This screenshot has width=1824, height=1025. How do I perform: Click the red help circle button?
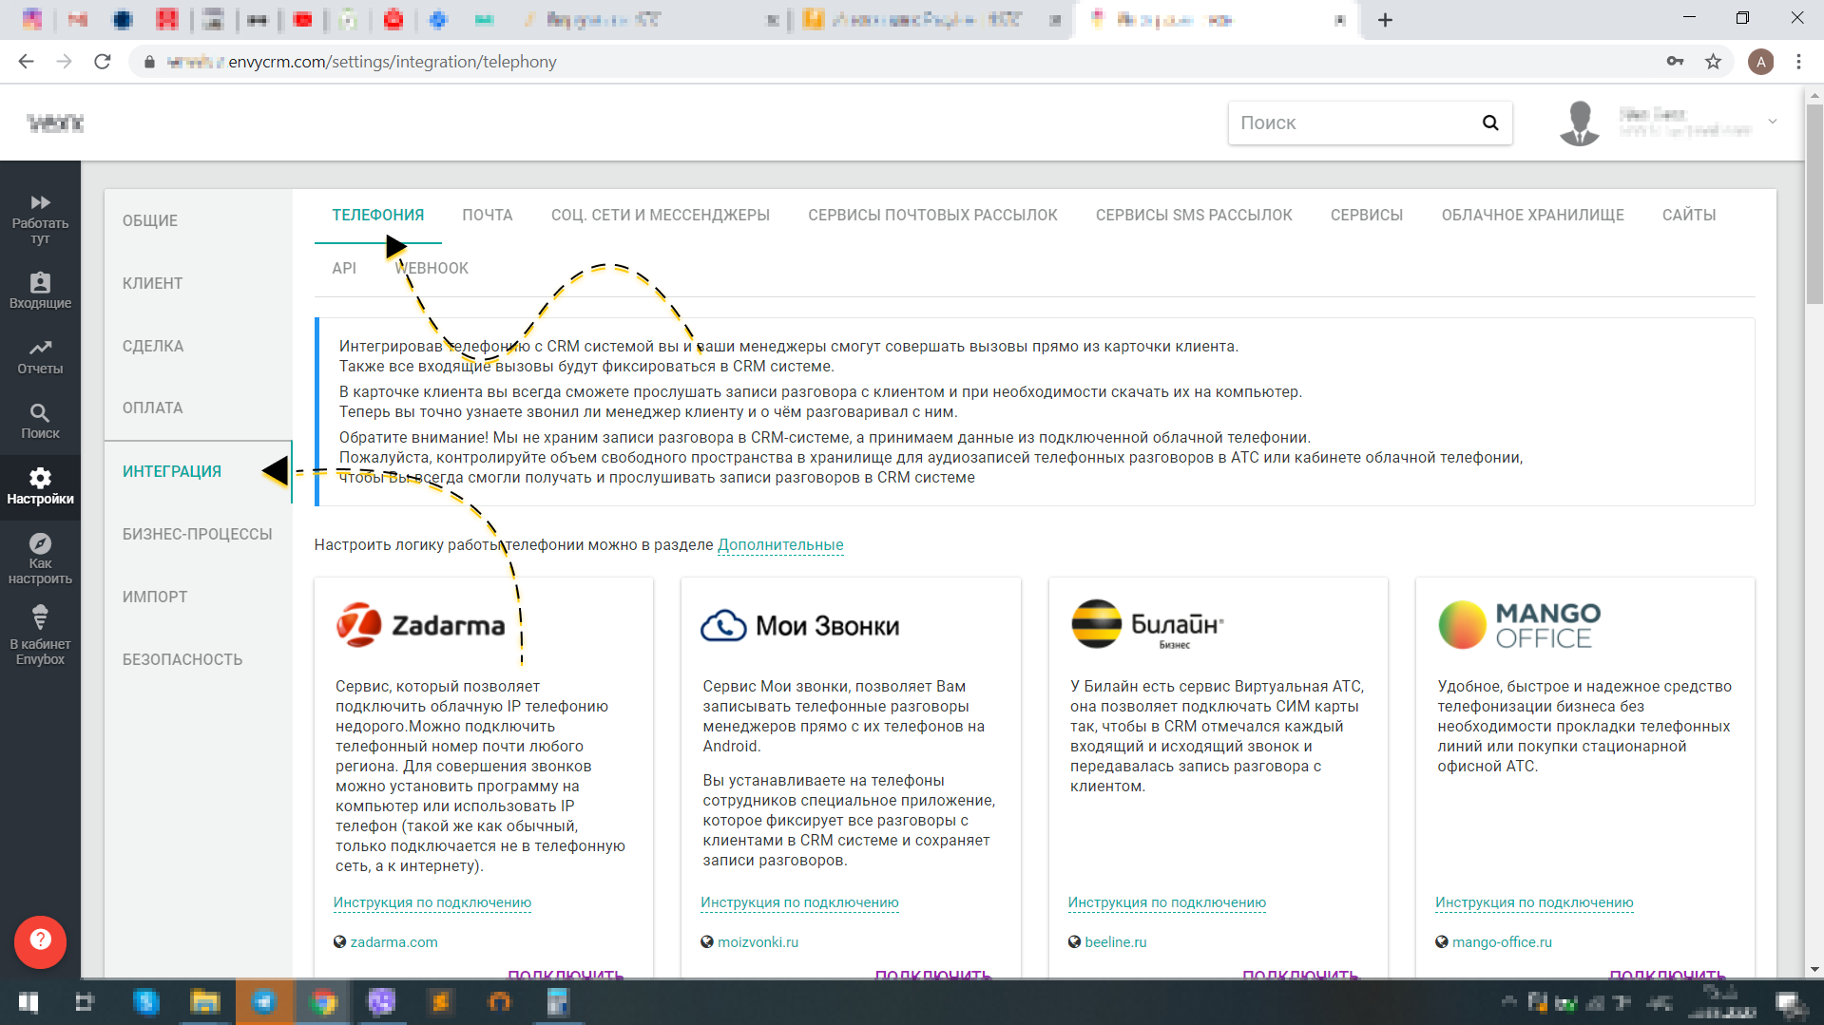(40, 941)
